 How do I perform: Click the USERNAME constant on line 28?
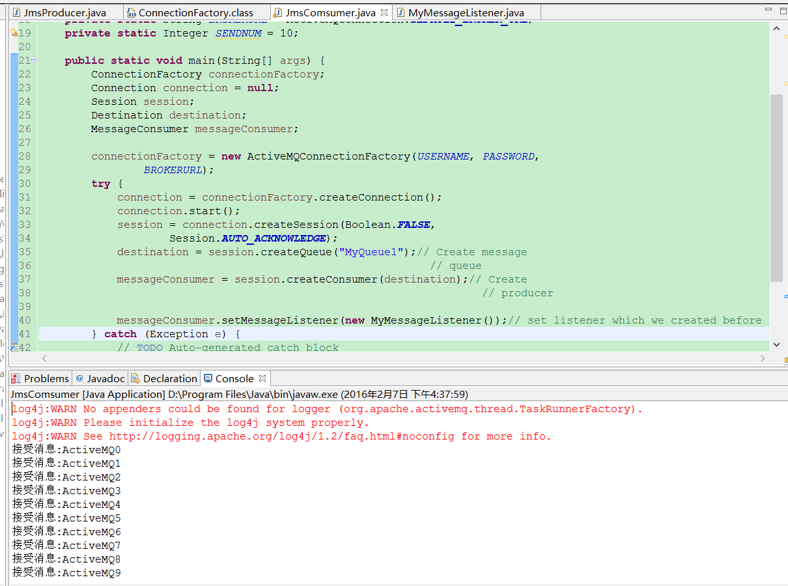coord(443,156)
